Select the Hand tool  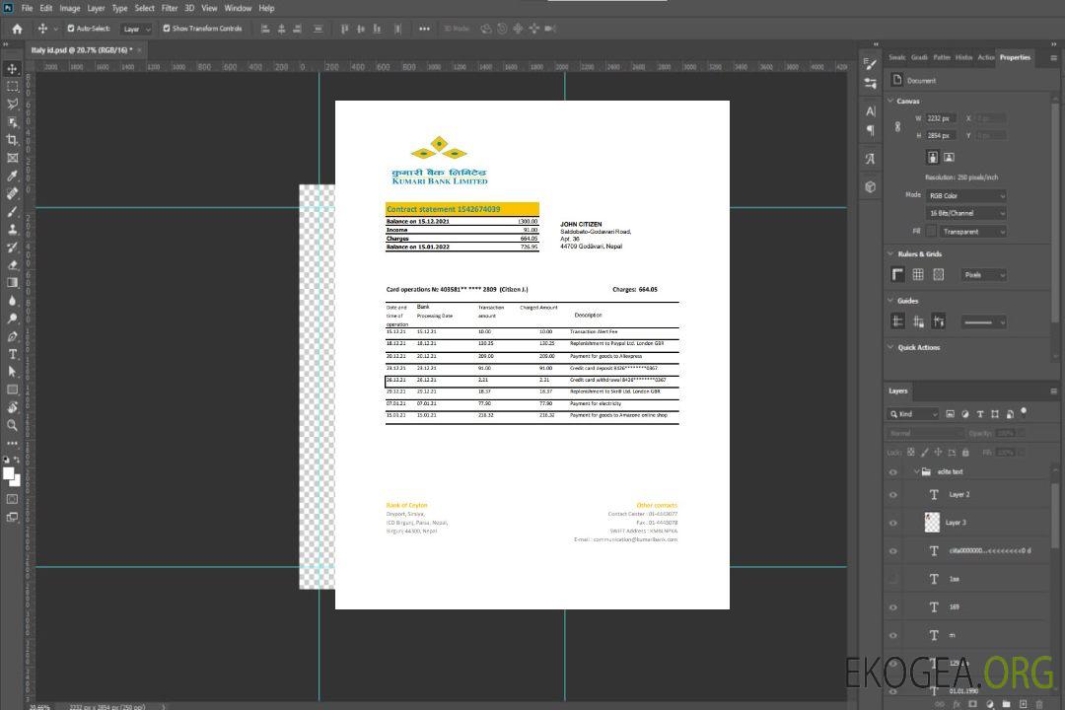point(12,407)
